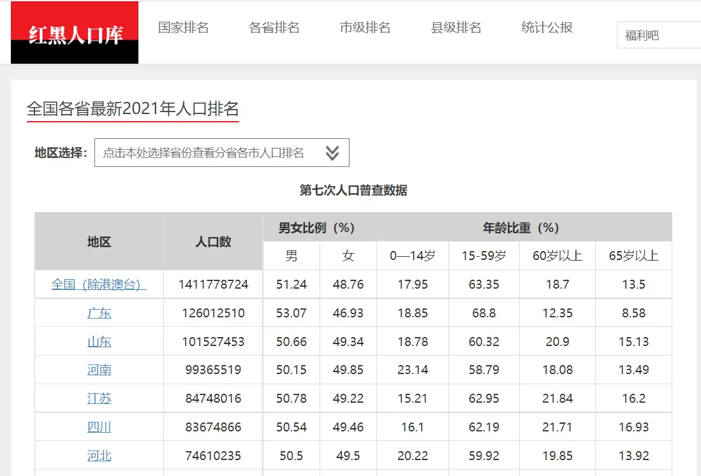Open the 地区选择 province dropdown
701x476 pixels.
[x=222, y=153]
